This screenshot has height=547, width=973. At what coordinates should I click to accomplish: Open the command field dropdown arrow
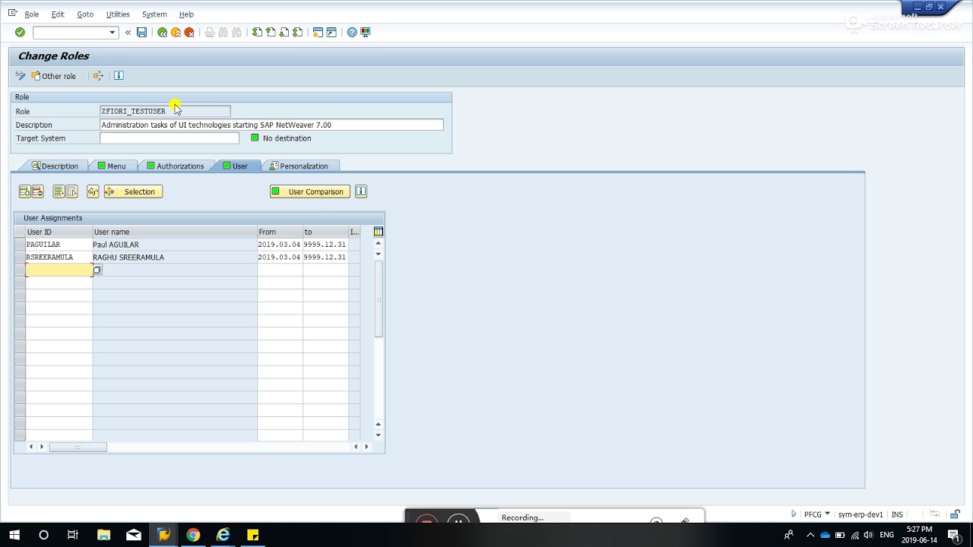(113, 33)
